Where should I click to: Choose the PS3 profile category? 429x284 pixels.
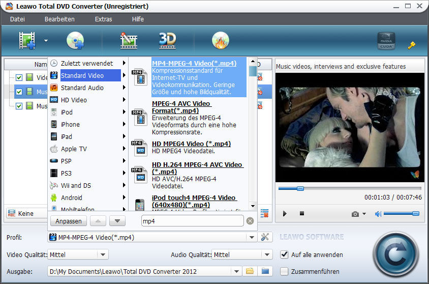click(x=88, y=173)
